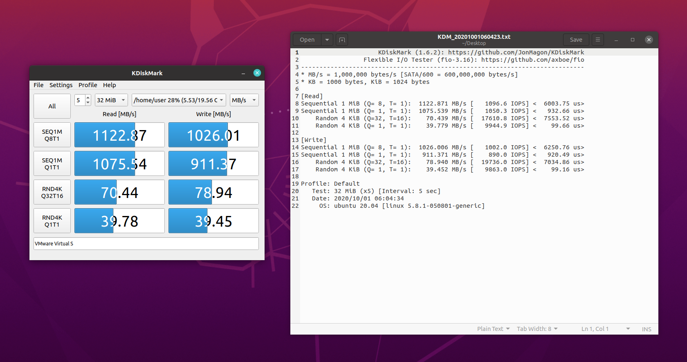Open the Profile menu
Viewport: 687px width, 362px height.
88,85
